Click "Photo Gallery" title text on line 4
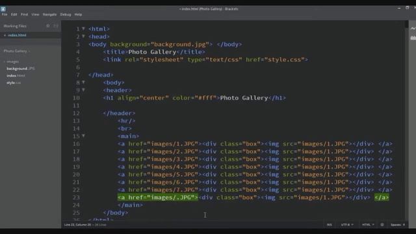Screen dimensions: 416x234 (152, 52)
